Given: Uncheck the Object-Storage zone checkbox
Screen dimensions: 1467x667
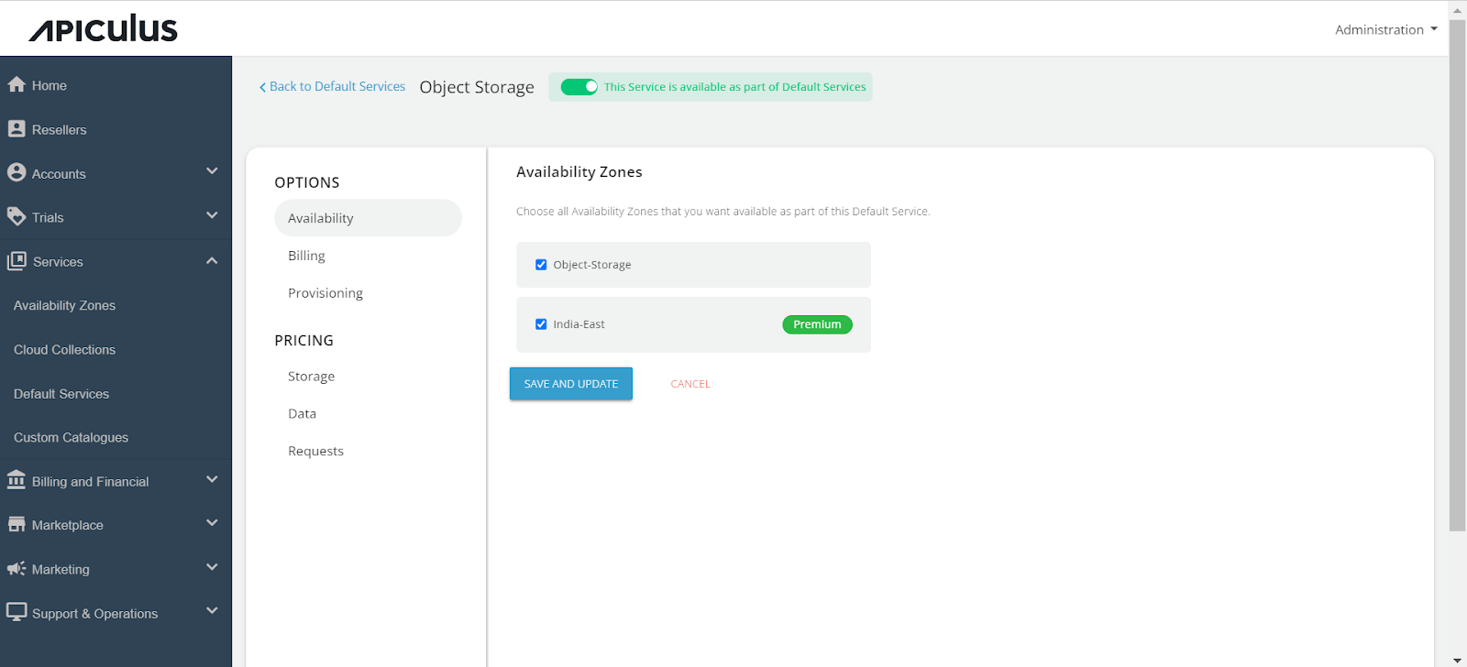Looking at the screenshot, I should click(541, 265).
